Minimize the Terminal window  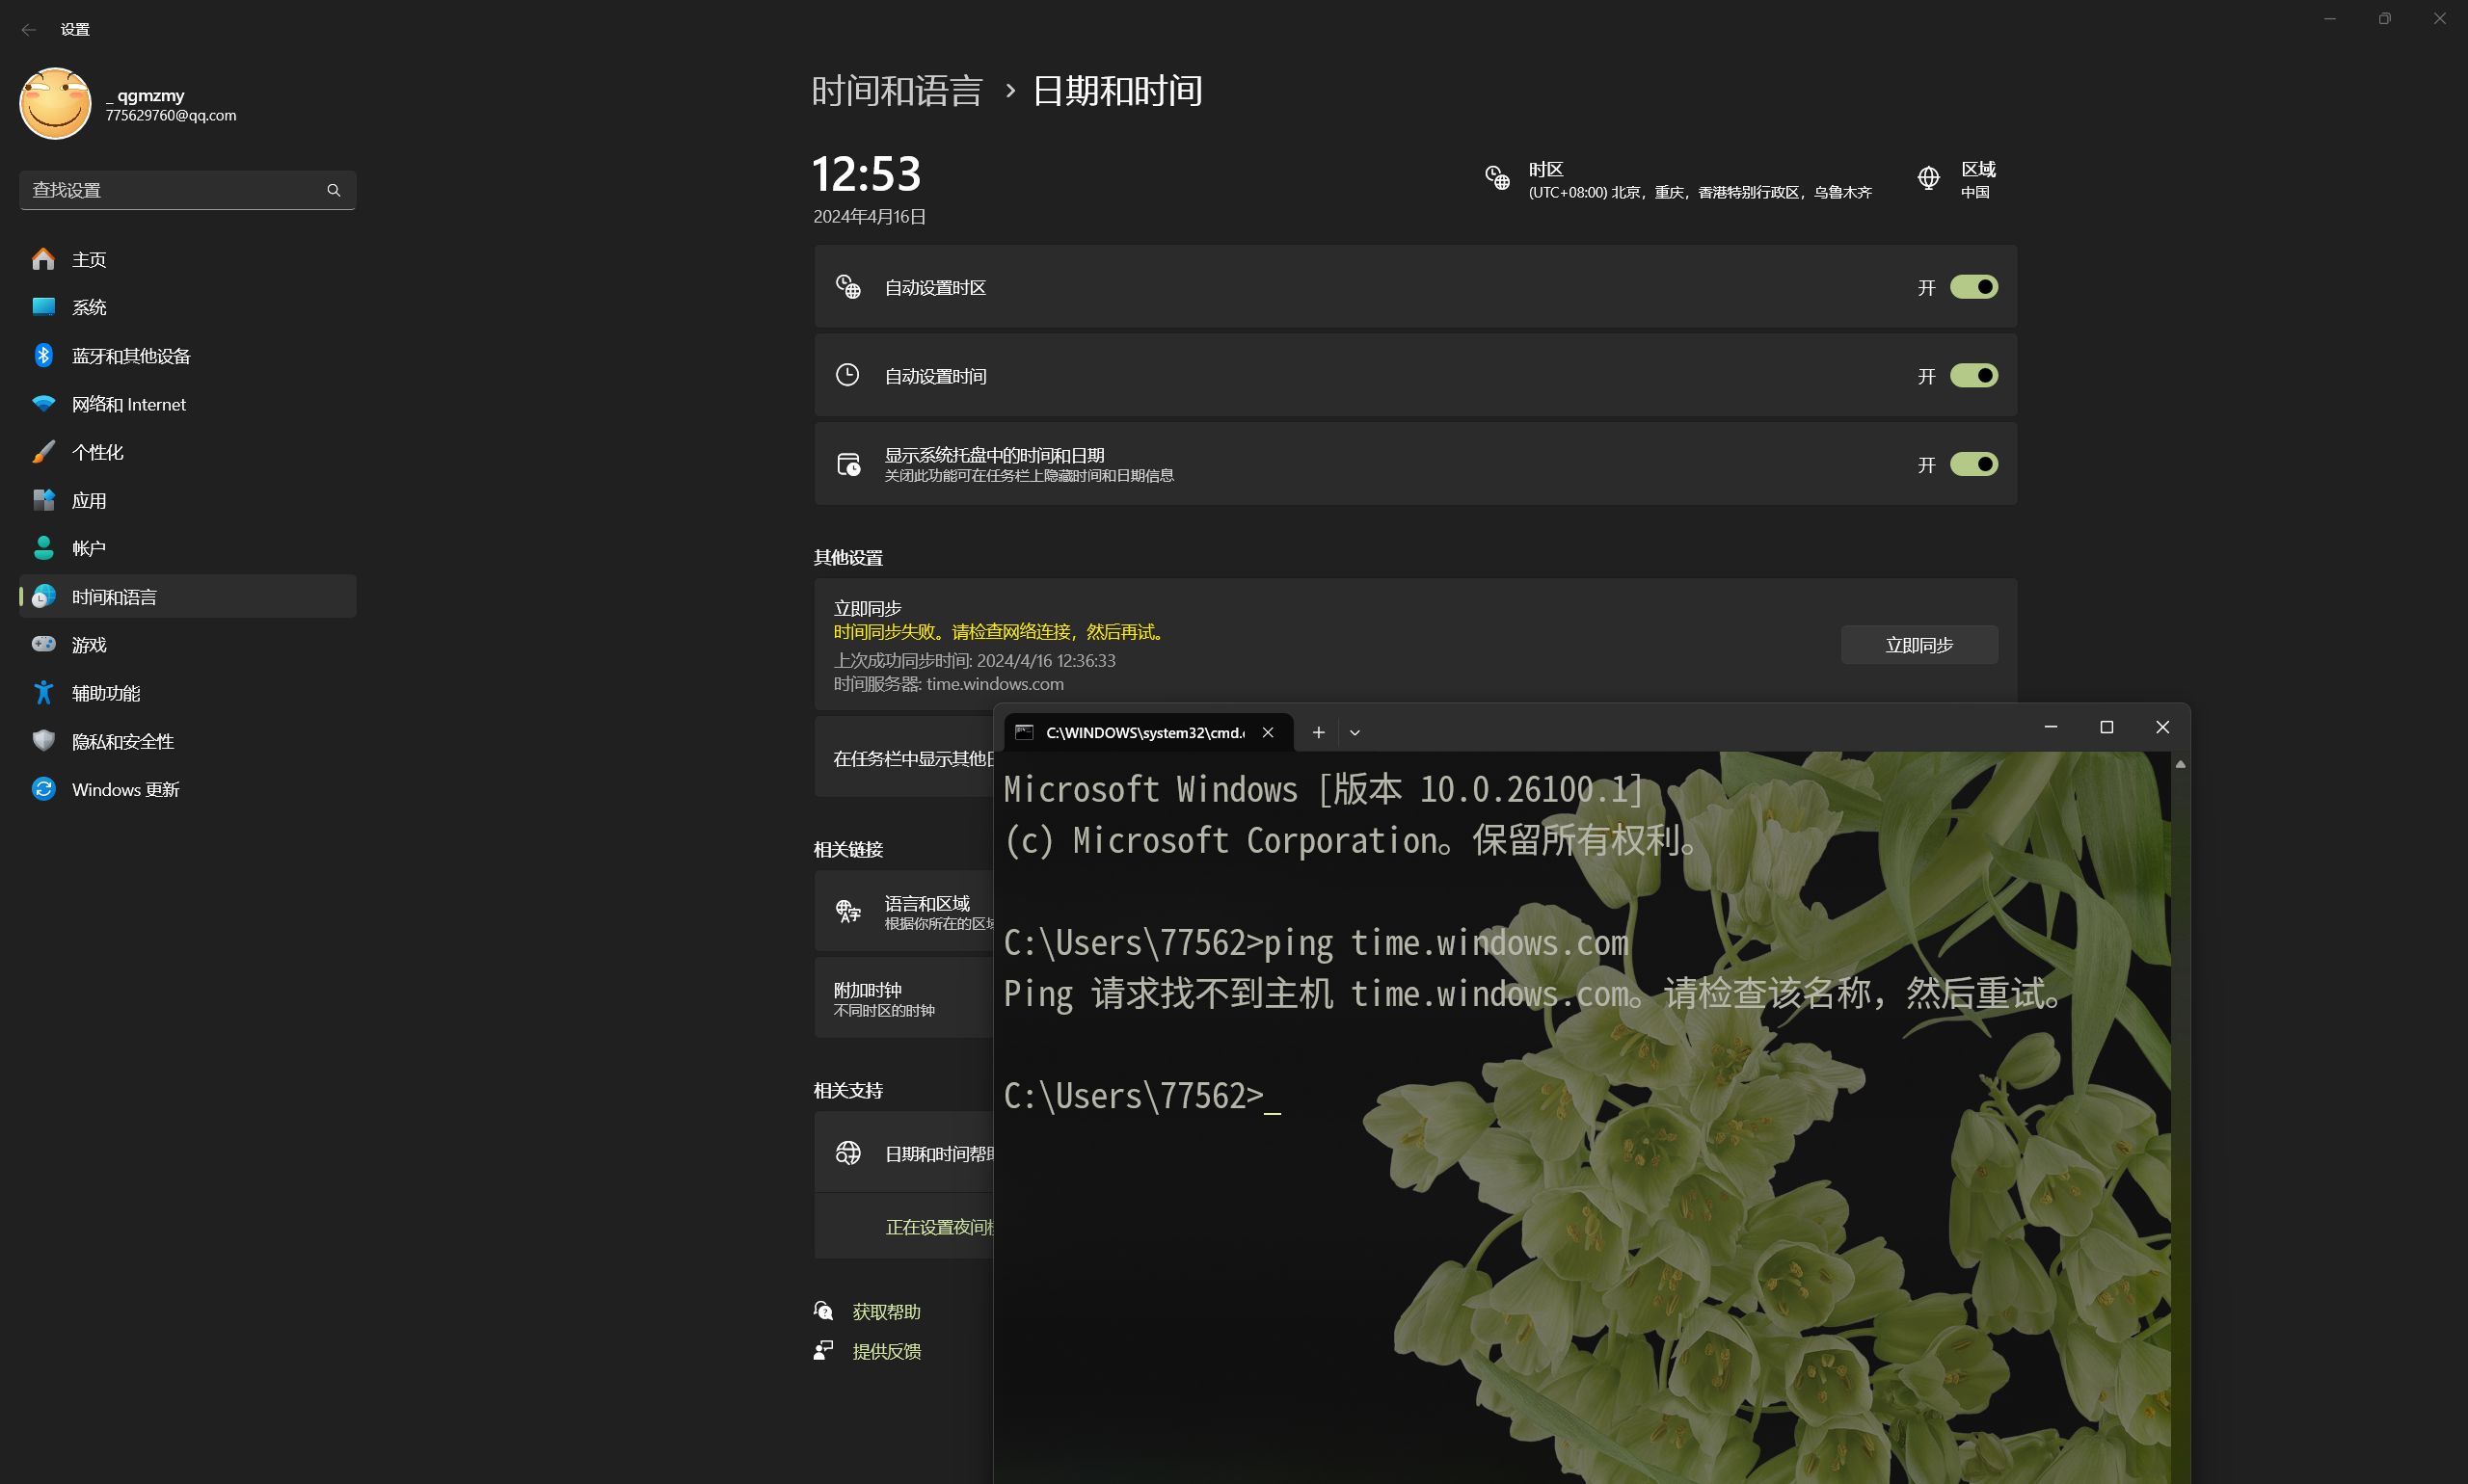(x=2051, y=728)
